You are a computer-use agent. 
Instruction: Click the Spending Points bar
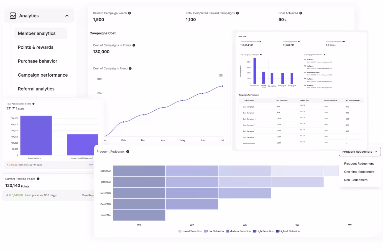click(x=36, y=136)
